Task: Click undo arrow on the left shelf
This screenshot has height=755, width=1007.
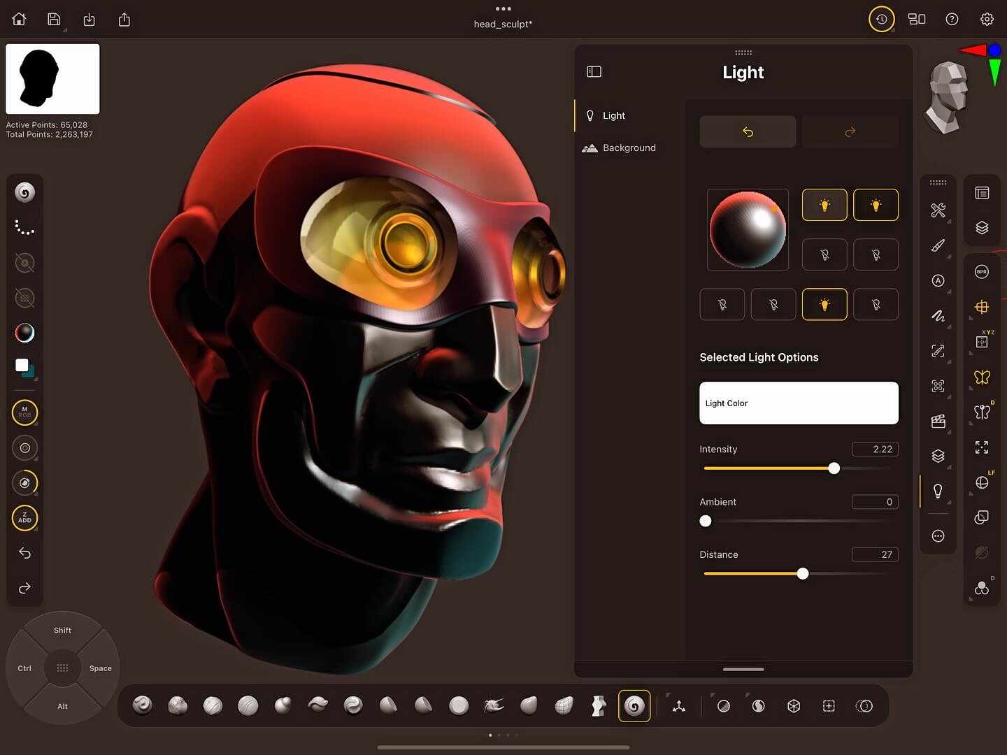Action: click(x=24, y=553)
